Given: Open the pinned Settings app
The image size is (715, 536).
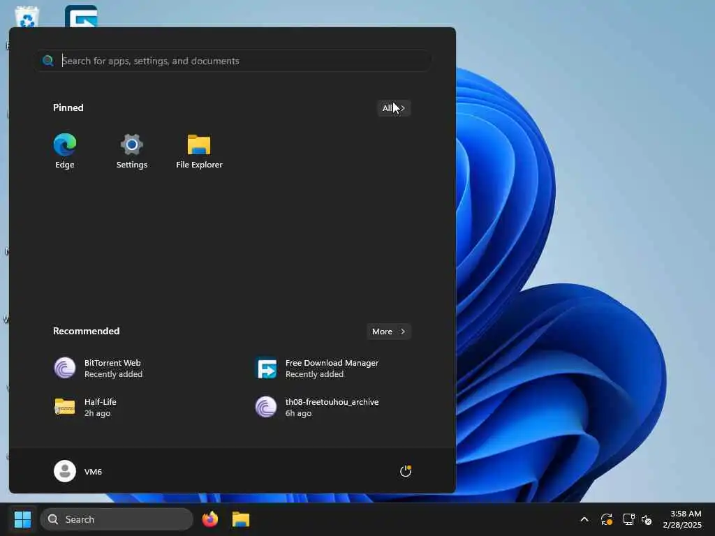Looking at the screenshot, I should pos(132,151).
